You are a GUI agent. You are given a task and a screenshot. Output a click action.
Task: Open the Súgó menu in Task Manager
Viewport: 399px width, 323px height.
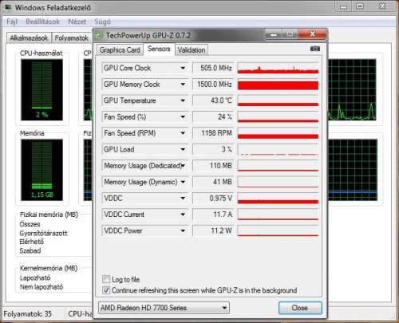point(102,22)
